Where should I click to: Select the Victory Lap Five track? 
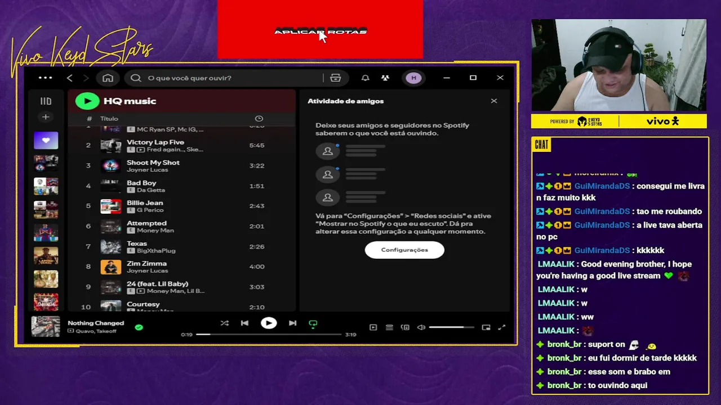[181, 145]
